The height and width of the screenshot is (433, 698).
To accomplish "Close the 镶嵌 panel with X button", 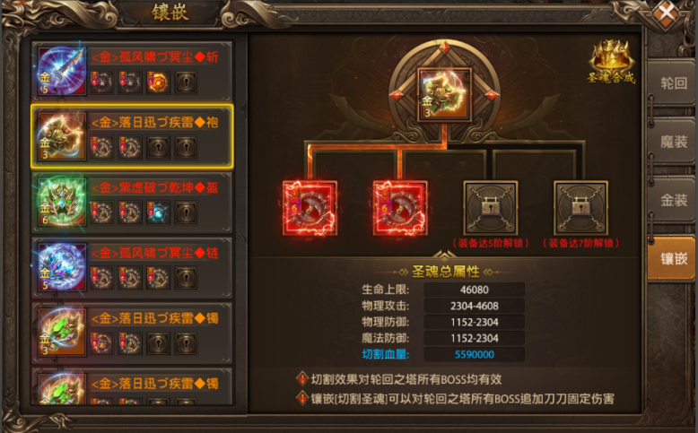I will [667, 13].
